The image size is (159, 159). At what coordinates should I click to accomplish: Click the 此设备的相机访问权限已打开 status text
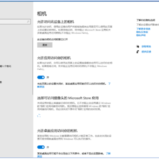[x=53, y=40]
